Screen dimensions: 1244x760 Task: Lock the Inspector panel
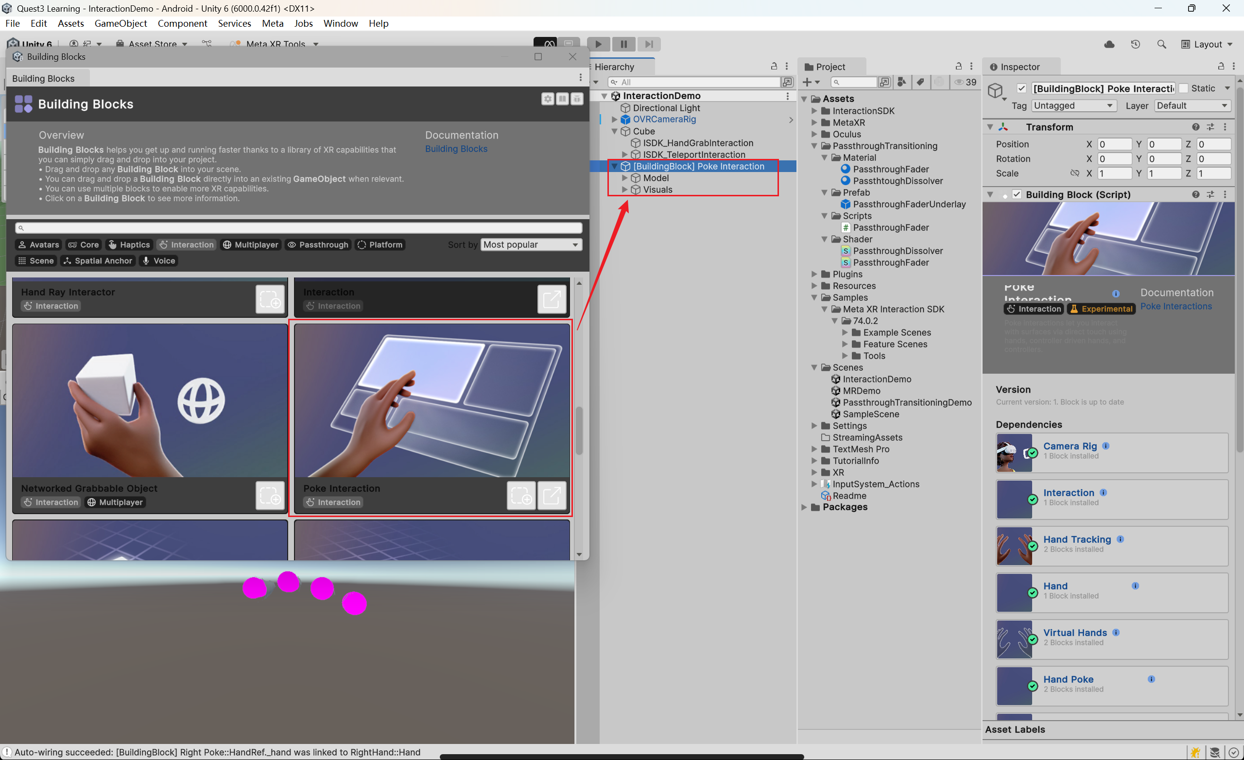(x=1221, y=66)
